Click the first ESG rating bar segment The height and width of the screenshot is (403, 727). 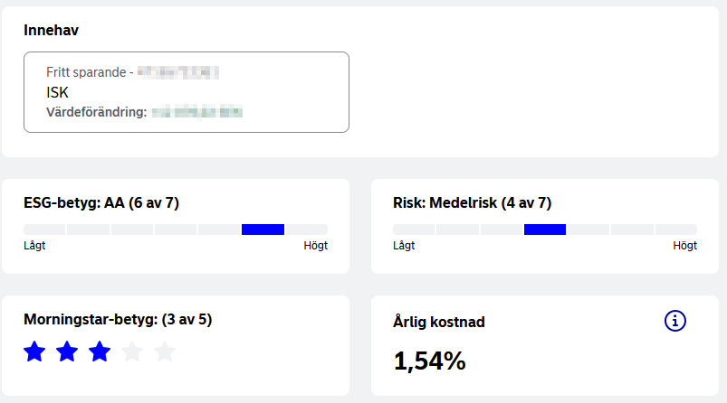pyautogui.click(x=44, y=230)
